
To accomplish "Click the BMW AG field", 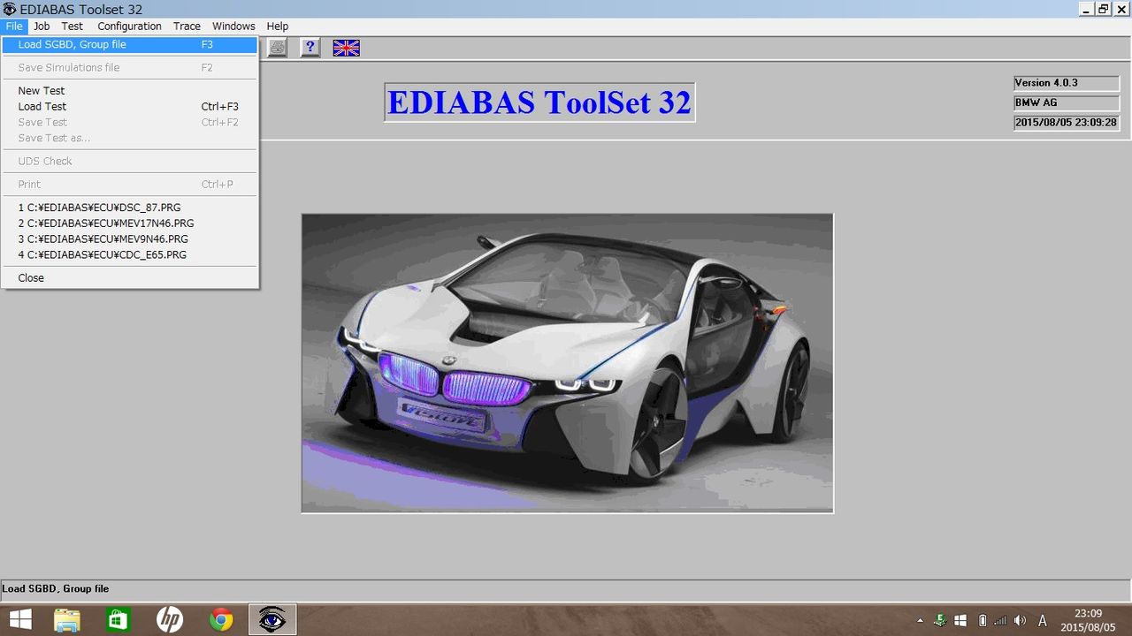I will click(x=1067, y=102).
